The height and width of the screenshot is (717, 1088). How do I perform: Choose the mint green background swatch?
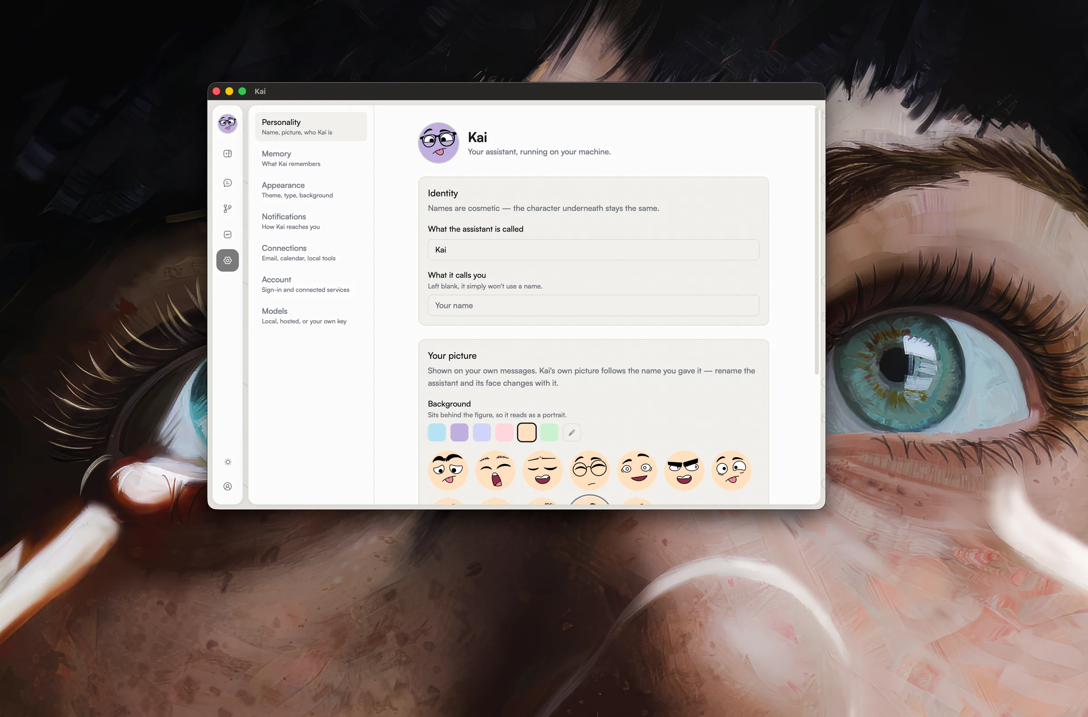[549, 433]
